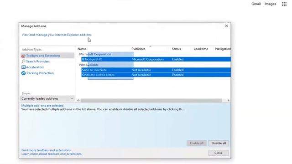The image size is (292, 164).
Task: Open Learn more about toolbars and extensions
Action: click(52, 154)
